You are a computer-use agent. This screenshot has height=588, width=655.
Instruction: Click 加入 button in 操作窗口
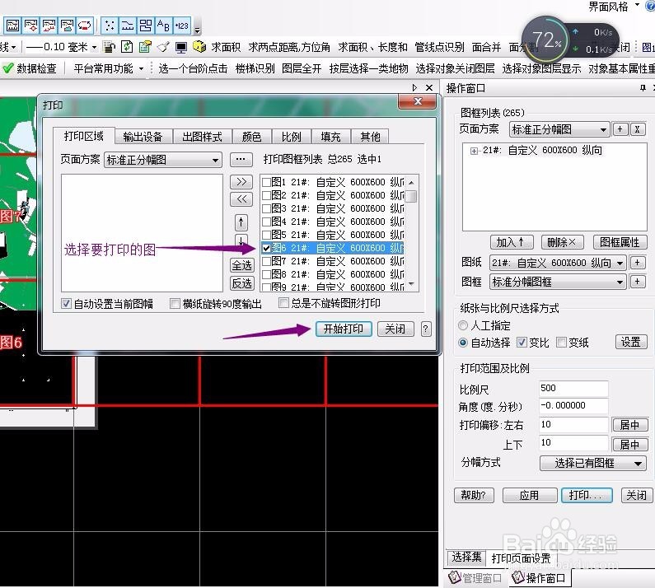click(x=512, y=242)
